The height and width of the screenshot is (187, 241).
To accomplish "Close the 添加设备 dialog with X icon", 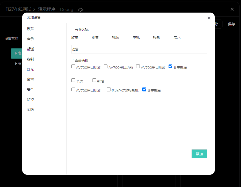I will (209, 18).
